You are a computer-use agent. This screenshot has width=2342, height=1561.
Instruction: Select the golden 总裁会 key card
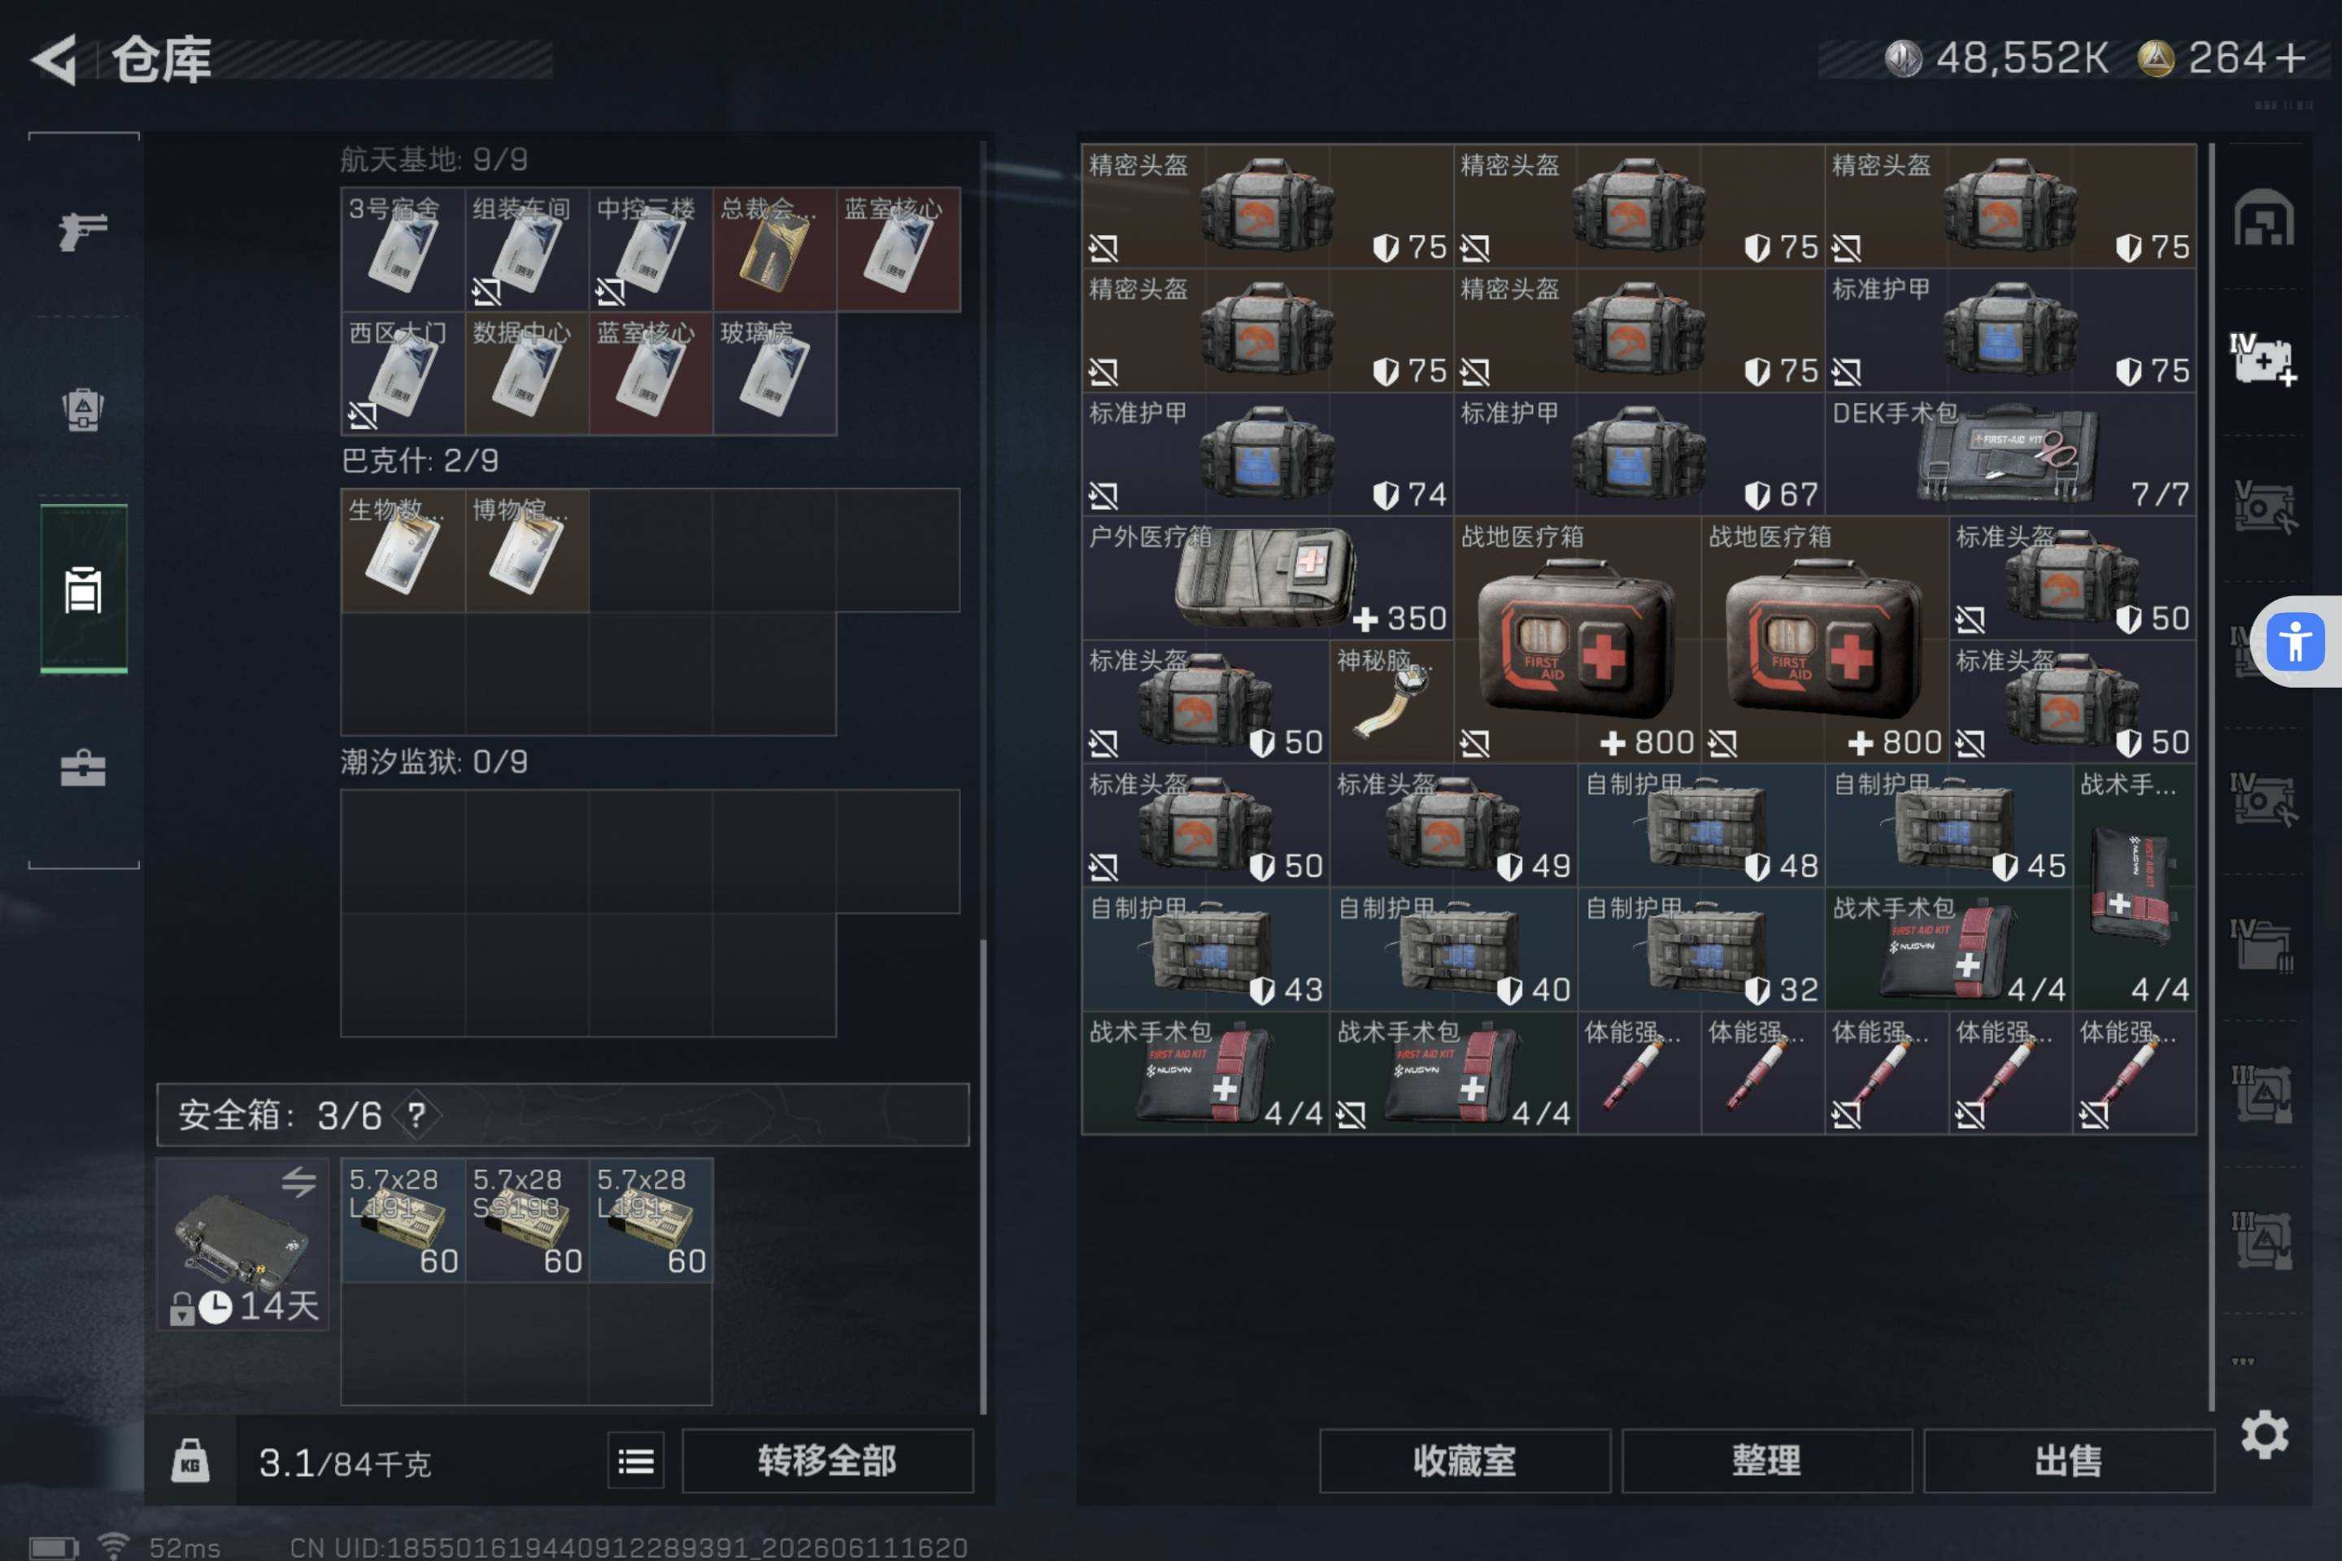click(775, 249)
